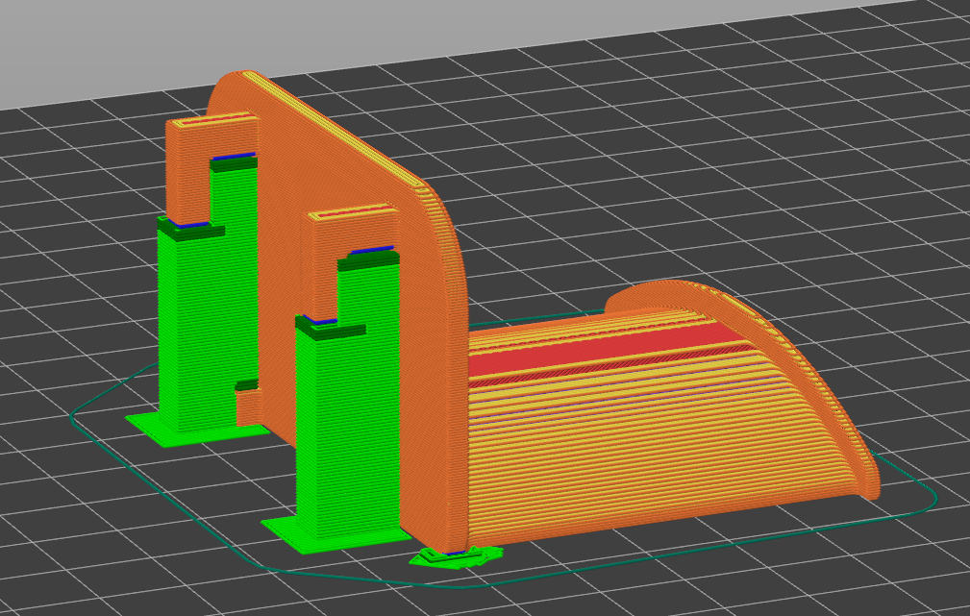
Task: Click the small green support piece at model's front base
Action: pos(452,557)
